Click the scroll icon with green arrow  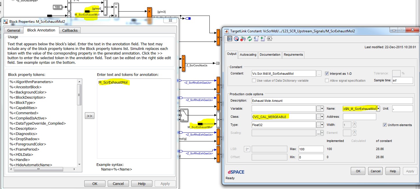coord(263,39)
